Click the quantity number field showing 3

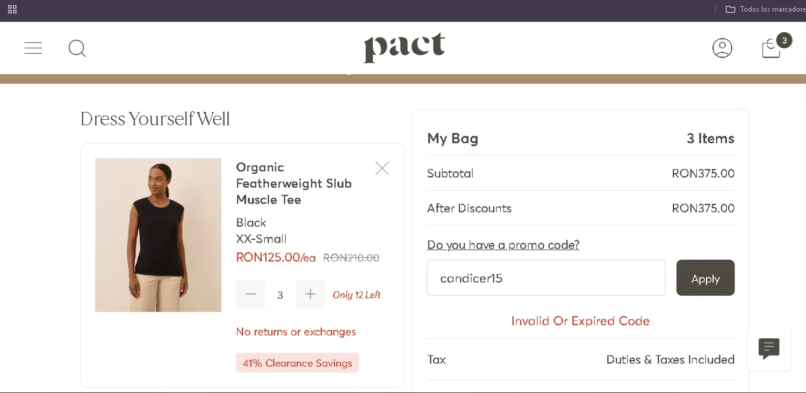280,295
